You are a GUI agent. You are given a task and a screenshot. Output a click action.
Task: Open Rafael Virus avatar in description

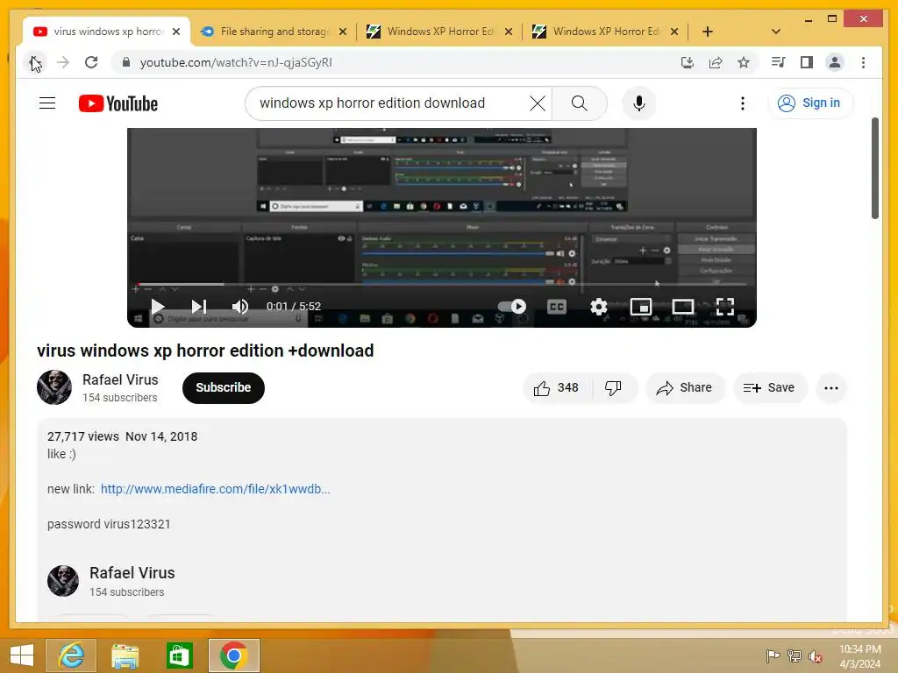point(63,581)
